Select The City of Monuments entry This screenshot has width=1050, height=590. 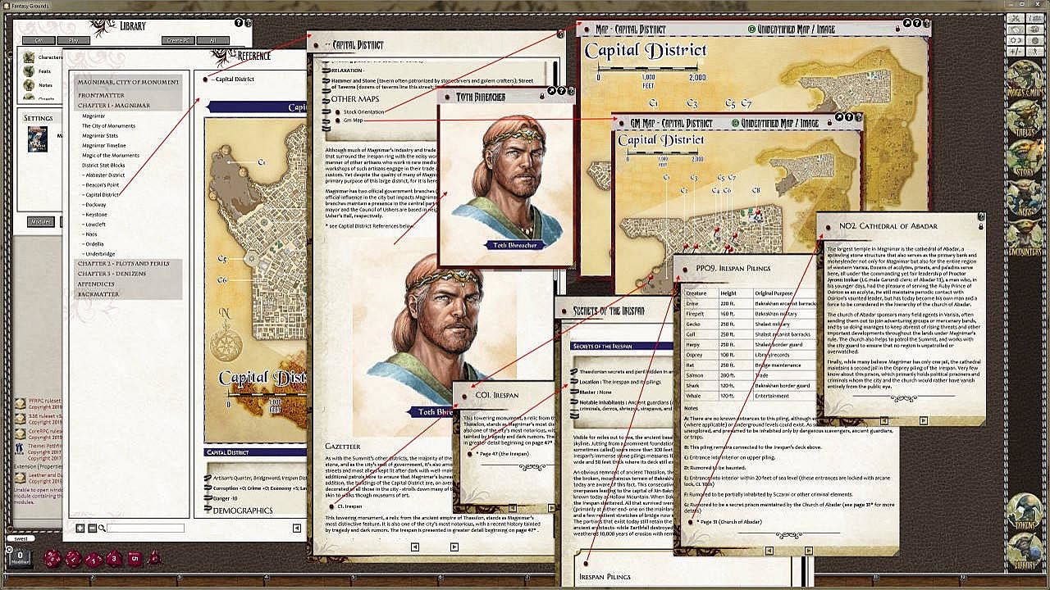click(x=109, y=126)
